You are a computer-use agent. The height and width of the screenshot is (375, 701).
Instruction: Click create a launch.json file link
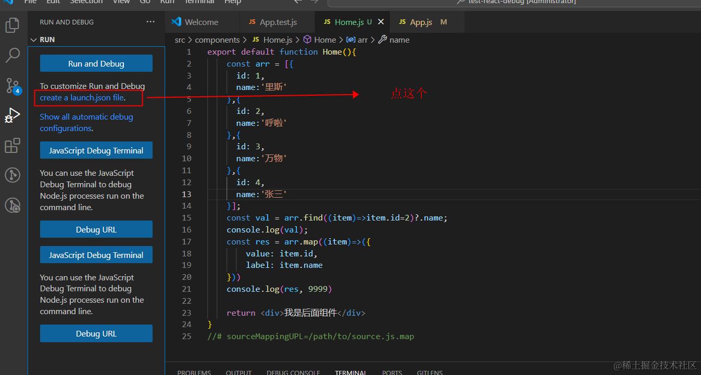82,97
